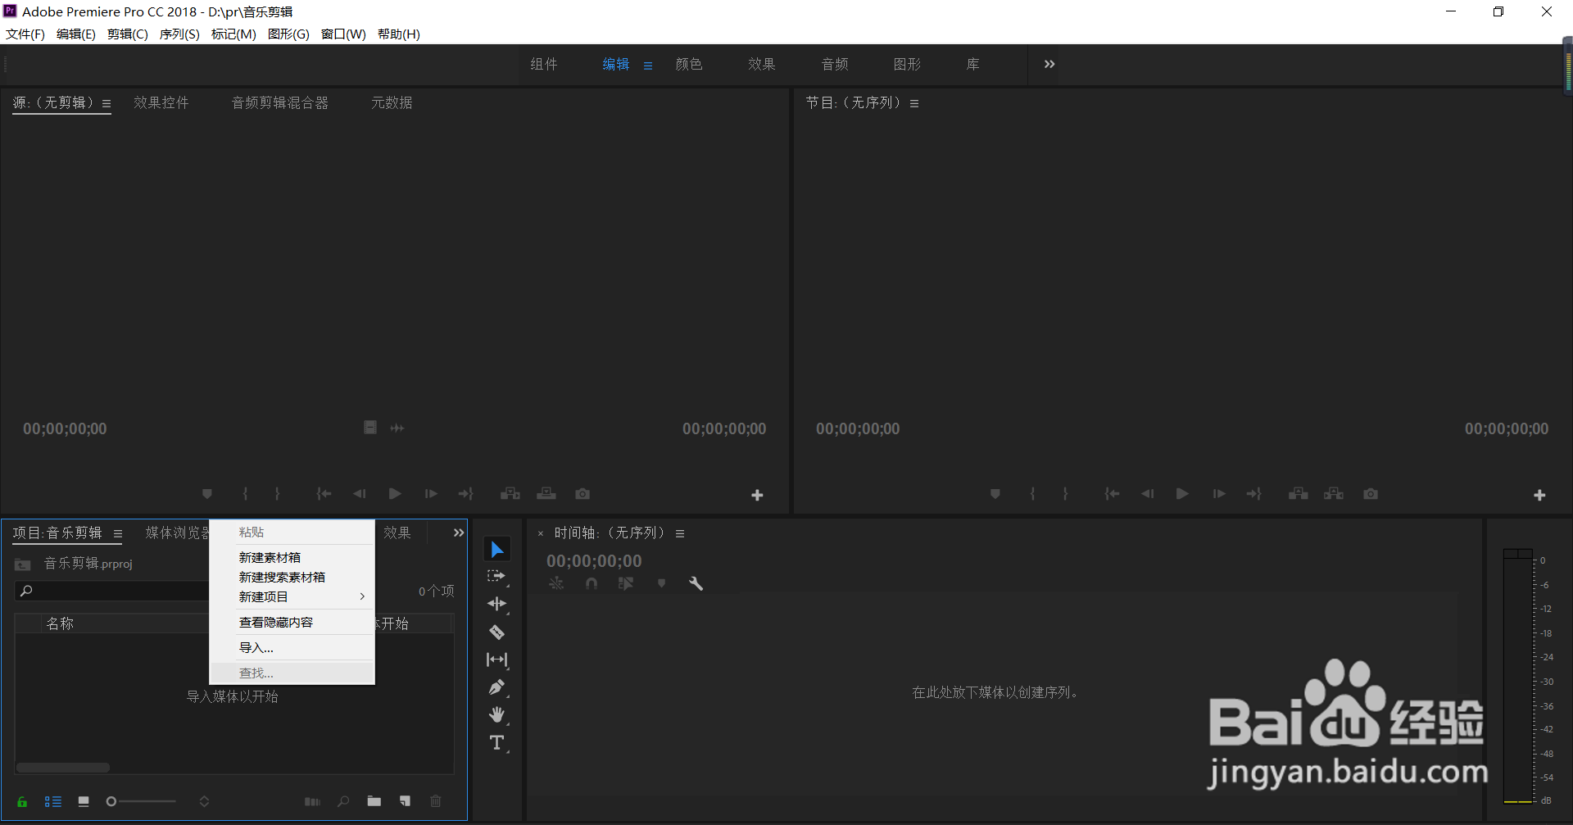Open 序列(S) menu
Image resolution: width=1573 pixels, height=825 pixels.
(179, 34)
